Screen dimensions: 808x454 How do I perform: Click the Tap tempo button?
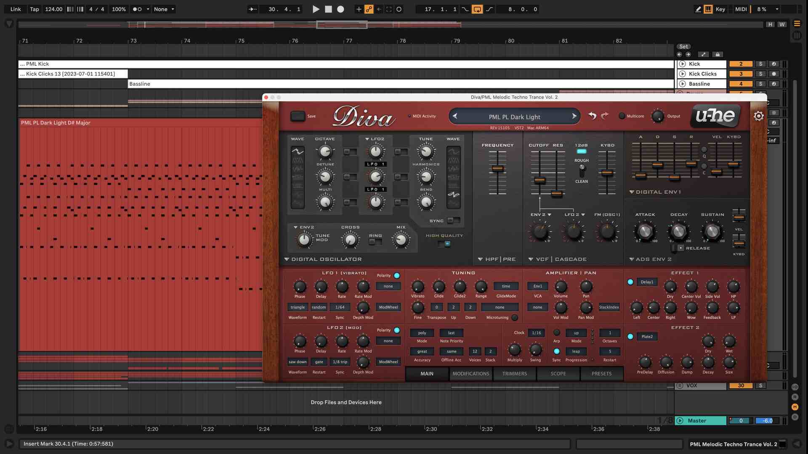[x=35, y=9]
